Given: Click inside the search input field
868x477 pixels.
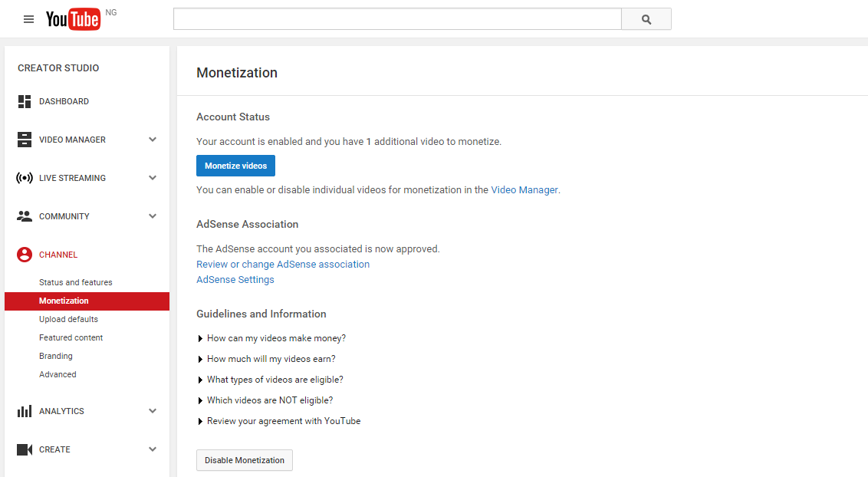Looking at the screenshot, I should (x=397, y=18).
